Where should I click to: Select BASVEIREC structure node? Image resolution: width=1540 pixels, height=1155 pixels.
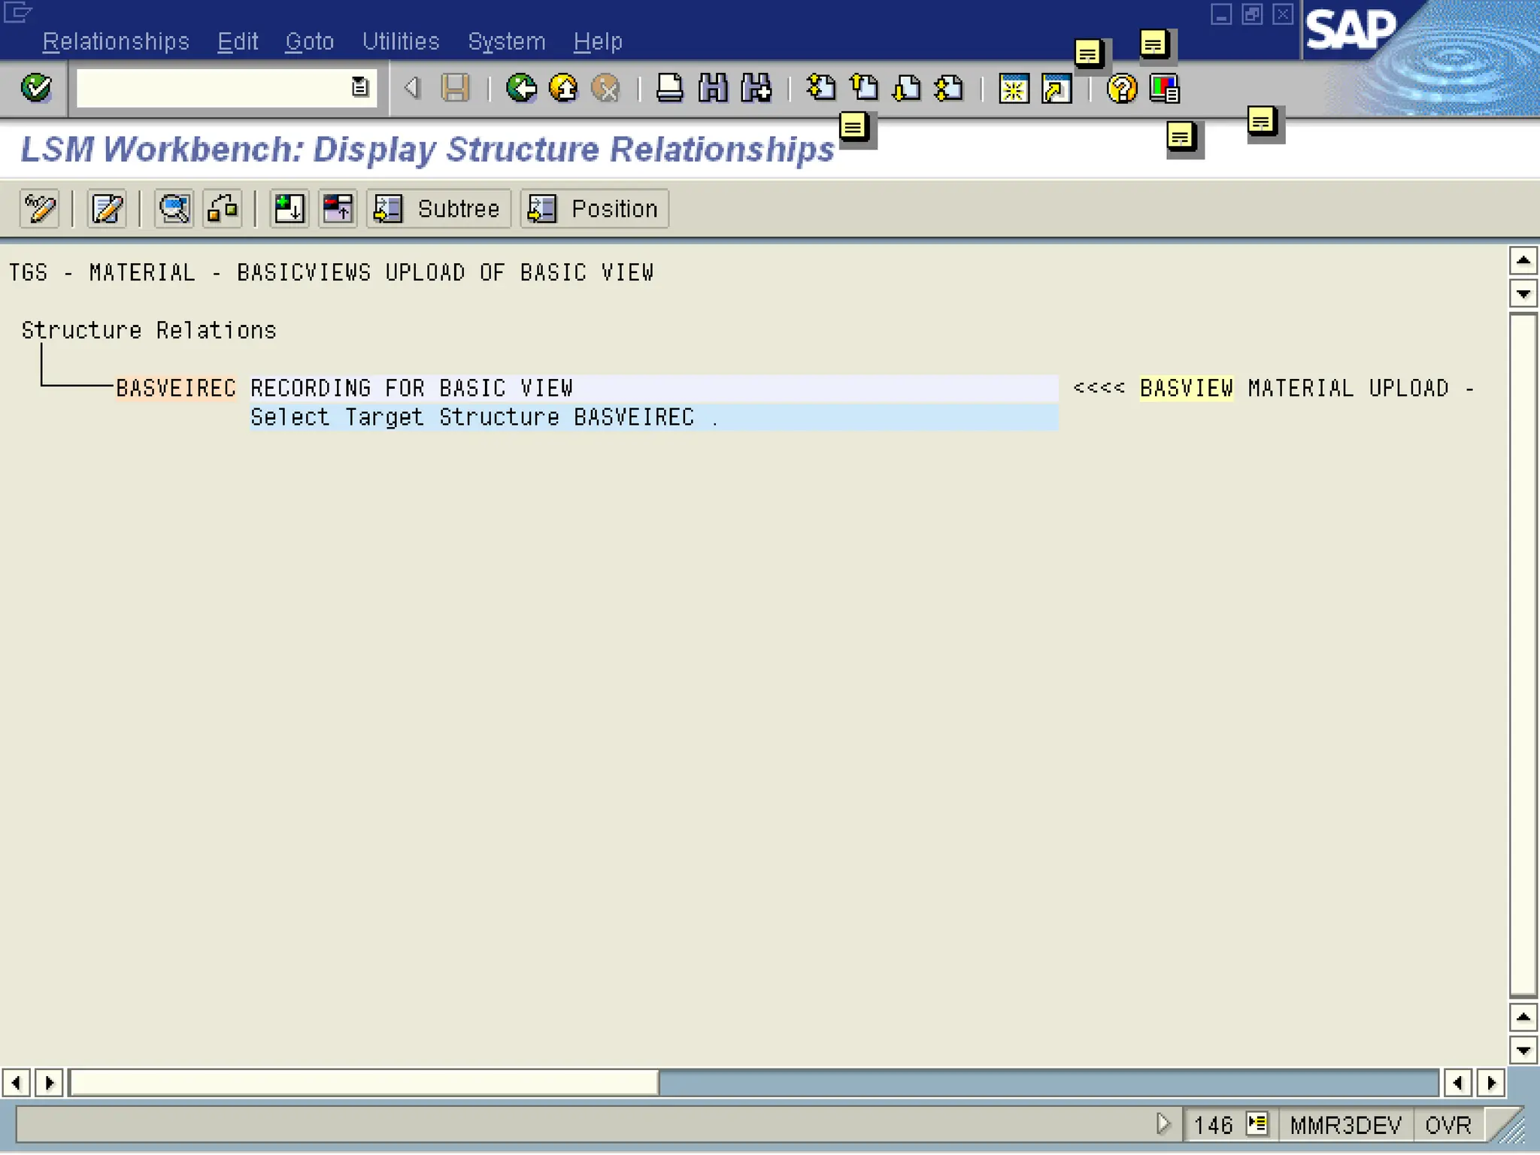pyautogui.click(x=175, y=388)
